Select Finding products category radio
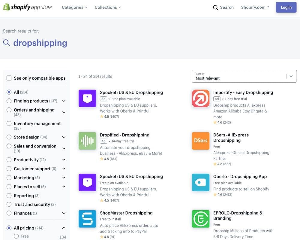The image size is (300, 240). (x=9, y=101)
